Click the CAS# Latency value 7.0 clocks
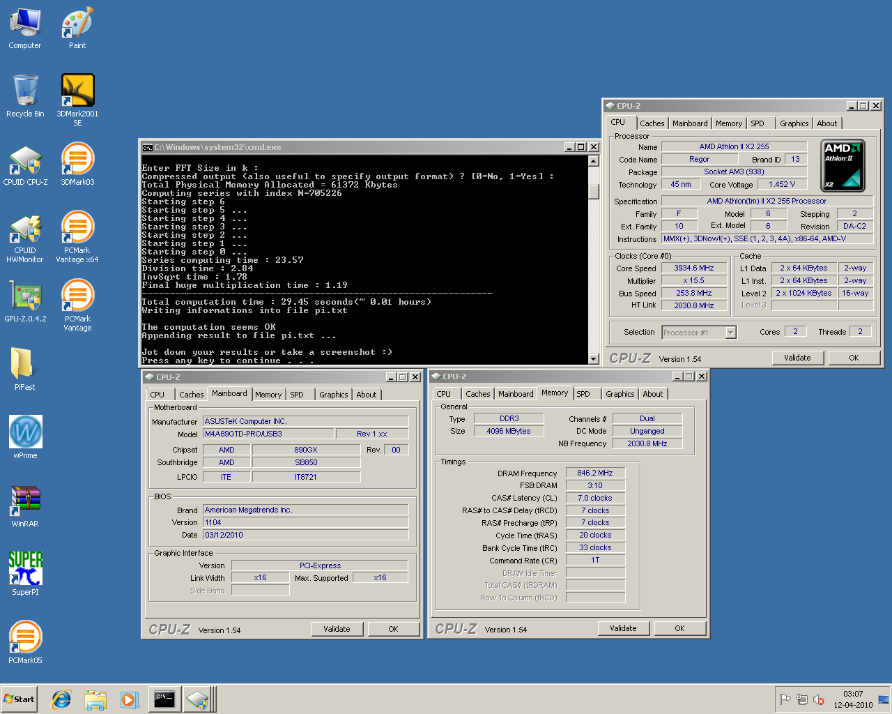The height and width of the screenshot is (714, 892). (595, 498)
